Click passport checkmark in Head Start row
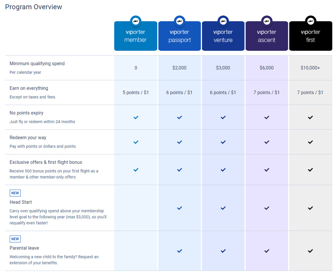This screenshot has height=276, width=336. 180,208
